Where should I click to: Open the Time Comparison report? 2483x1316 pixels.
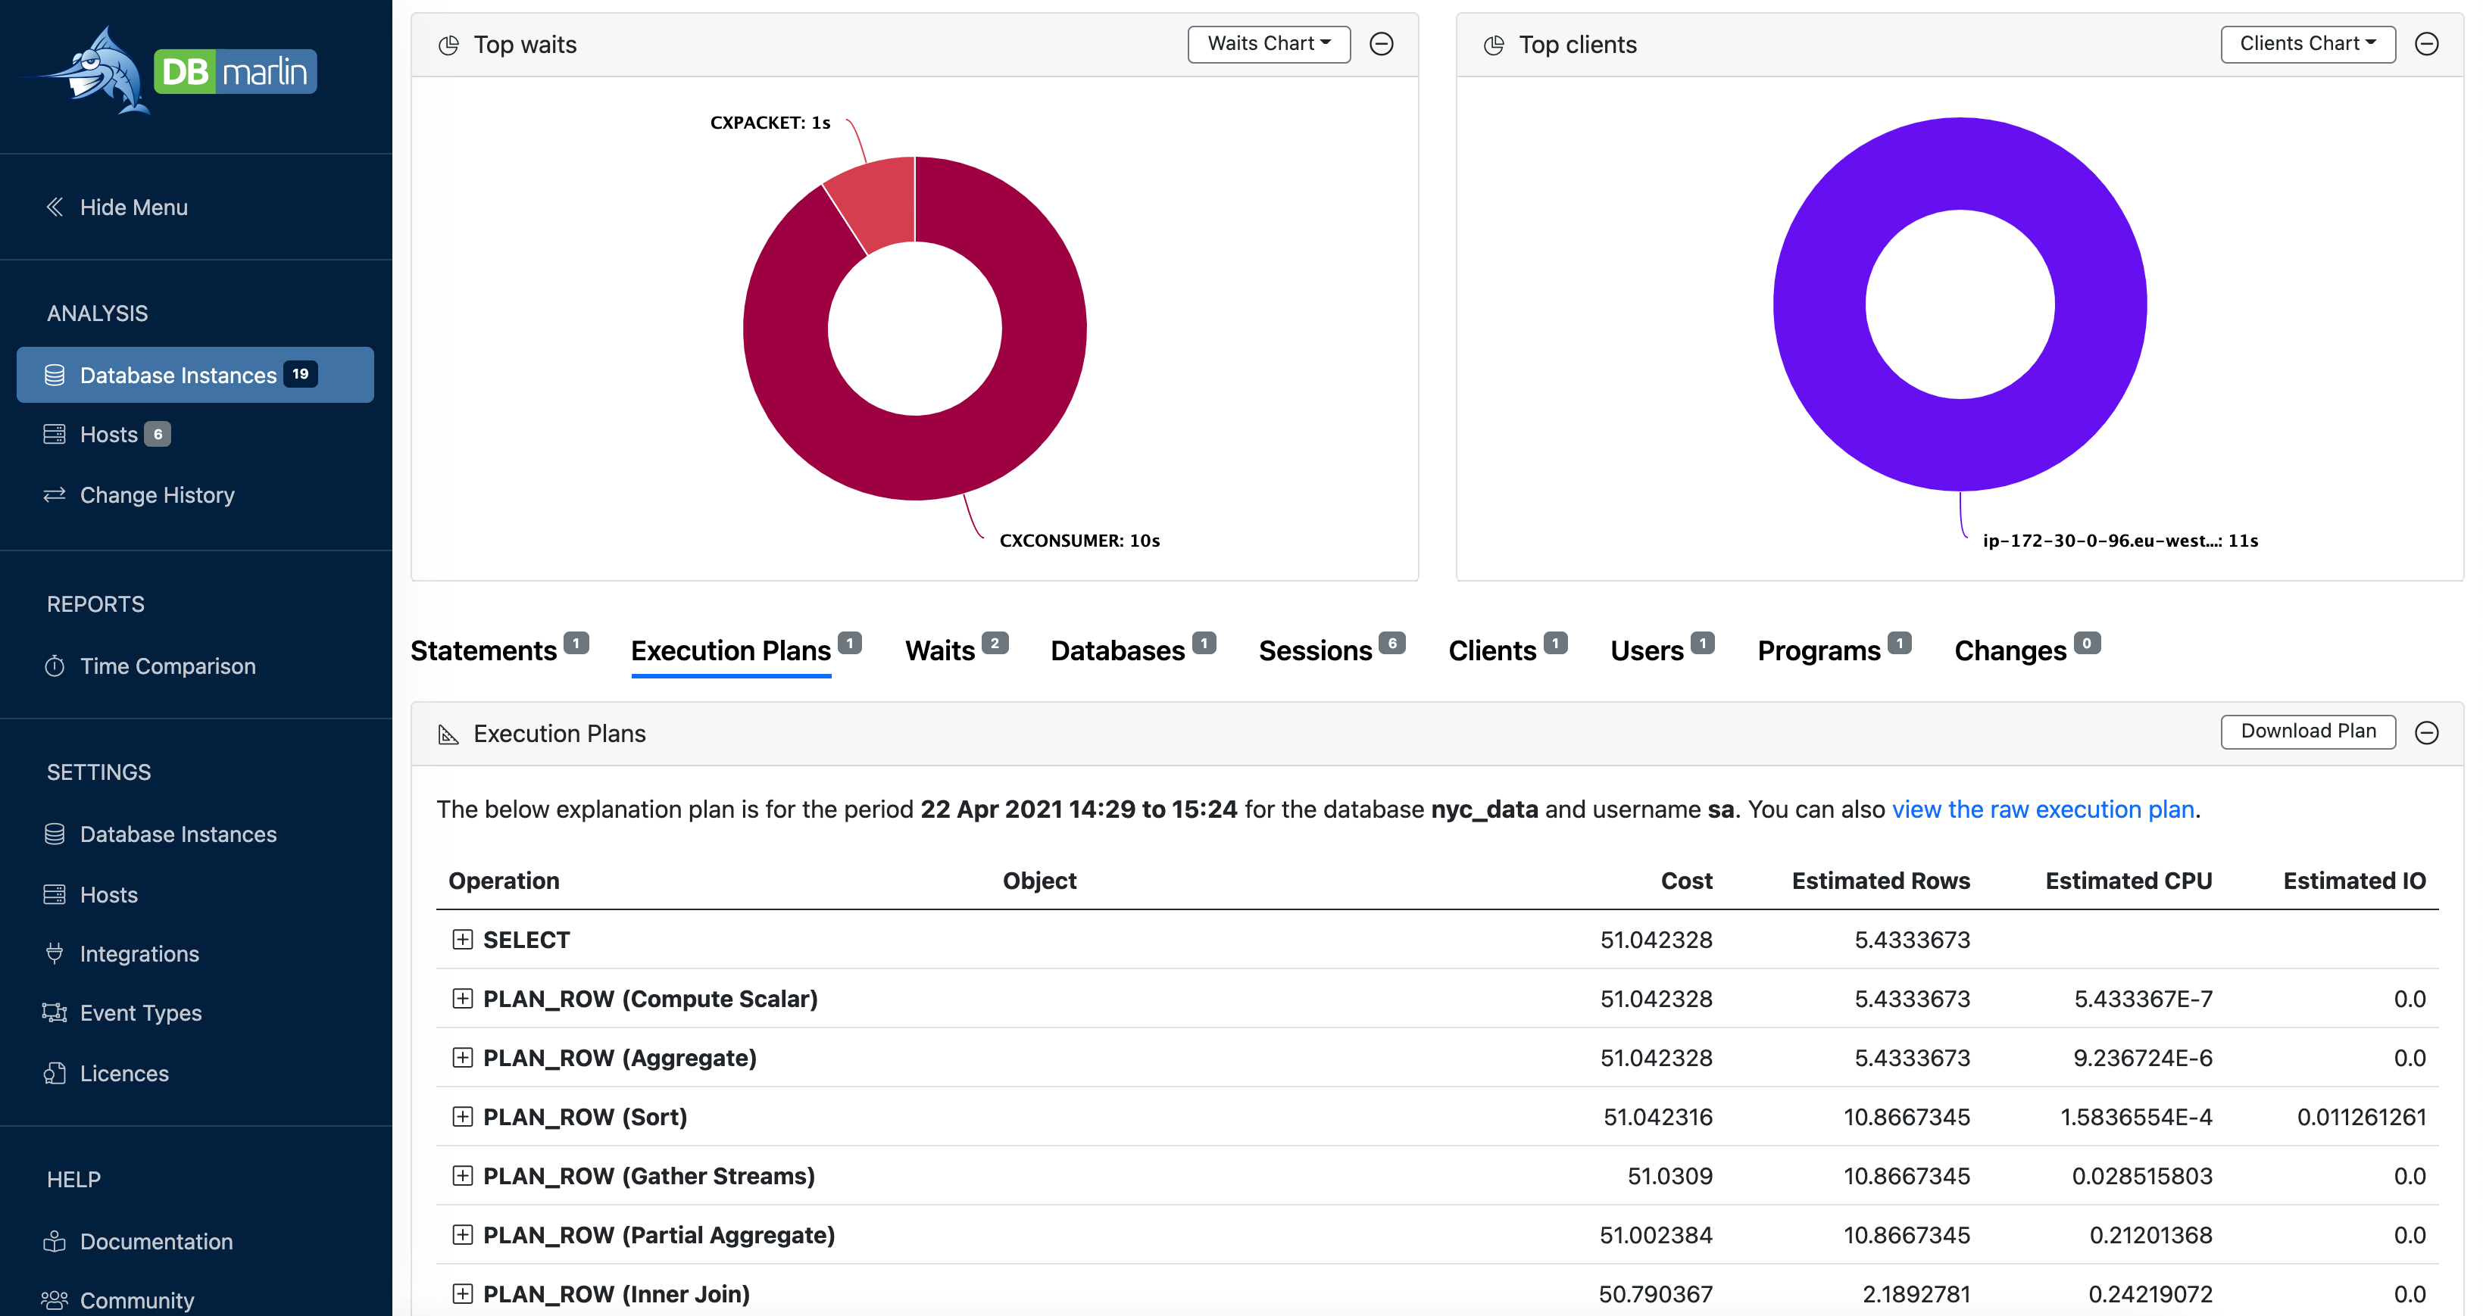(x=167, y=666)
